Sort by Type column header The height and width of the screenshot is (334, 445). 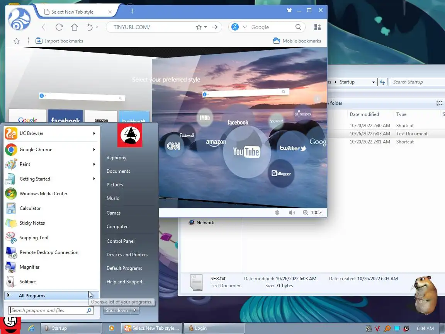(x=401, y=114)
